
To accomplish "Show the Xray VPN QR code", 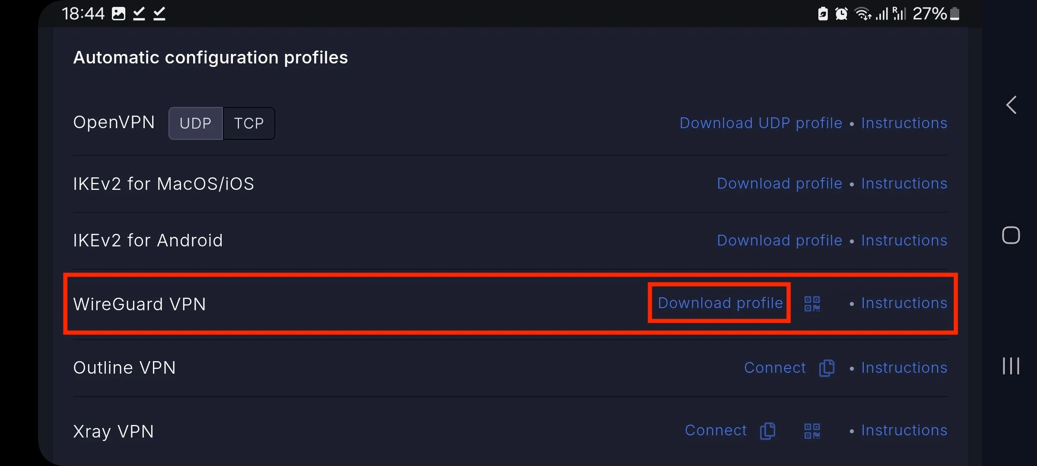I will tap(812, 431).
